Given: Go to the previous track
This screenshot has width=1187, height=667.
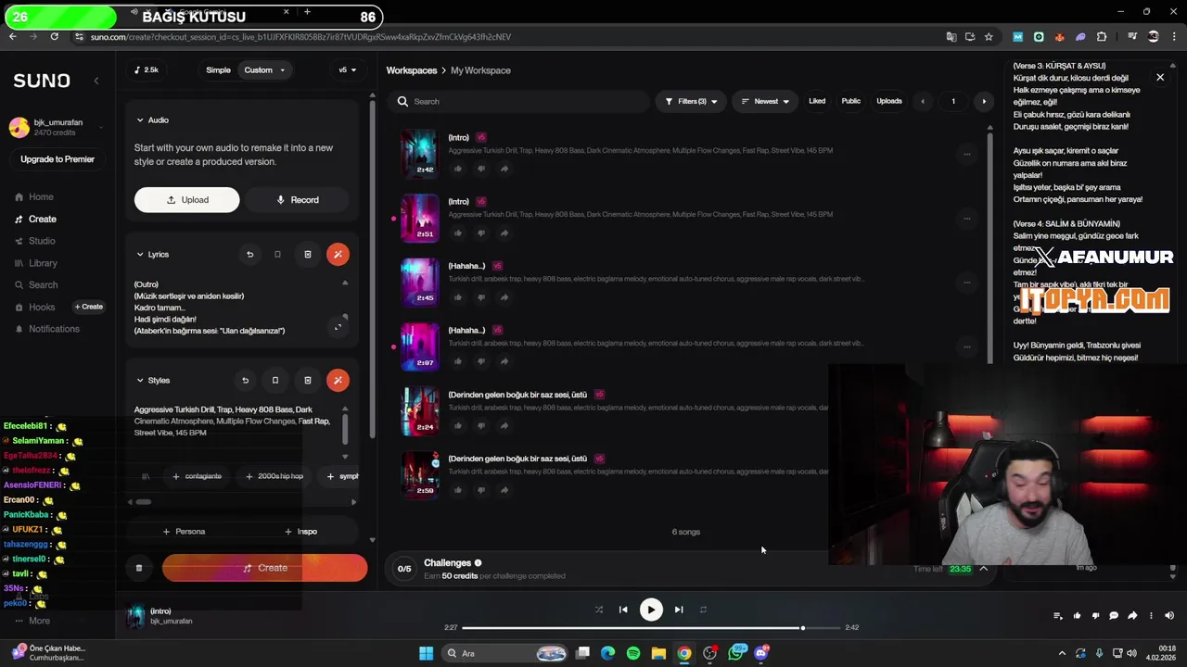Looking at the screenshot, I should (x=623, y=610).
